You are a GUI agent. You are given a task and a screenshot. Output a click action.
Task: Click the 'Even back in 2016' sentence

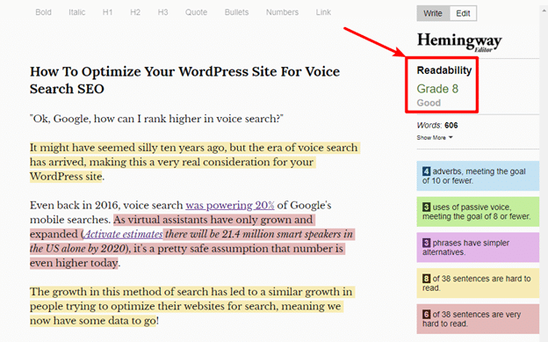(x=181, y=213)
